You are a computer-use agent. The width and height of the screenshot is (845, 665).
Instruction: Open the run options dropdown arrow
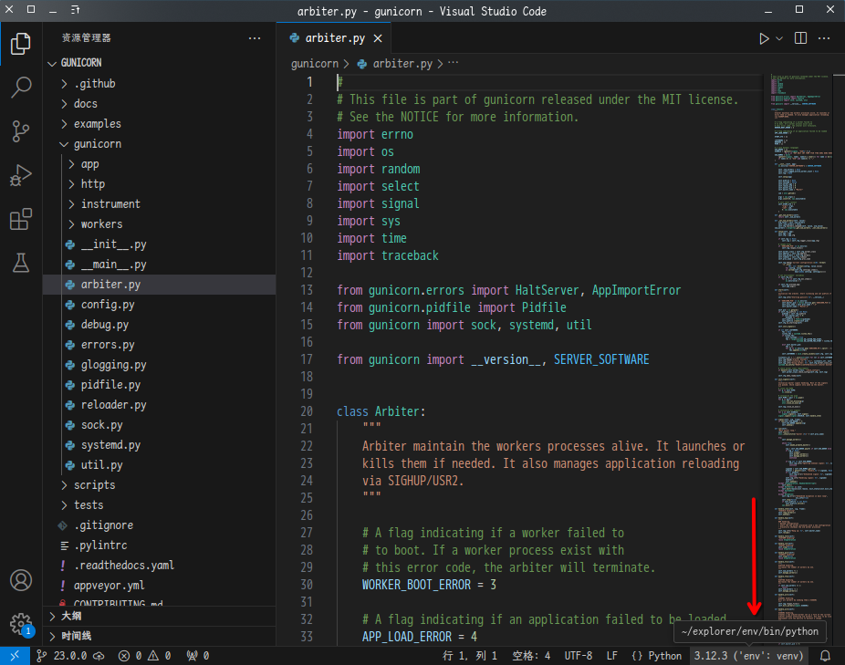[x=779, y=38]
